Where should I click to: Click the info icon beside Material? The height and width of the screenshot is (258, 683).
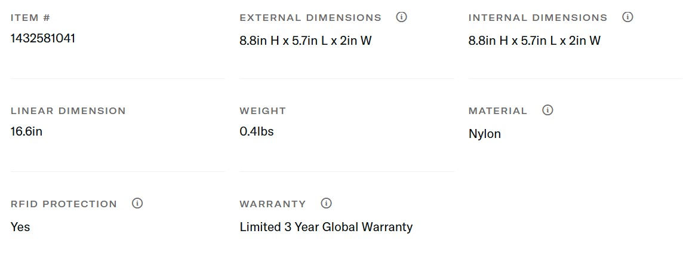[x=547, y=110]
